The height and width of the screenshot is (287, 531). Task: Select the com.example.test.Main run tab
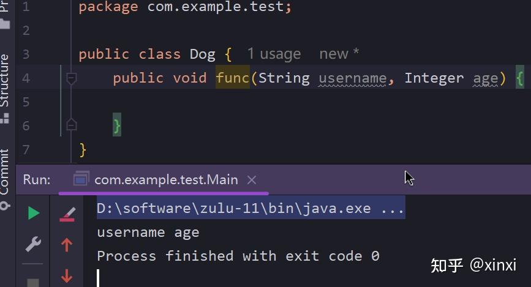[x=165, y=179]
